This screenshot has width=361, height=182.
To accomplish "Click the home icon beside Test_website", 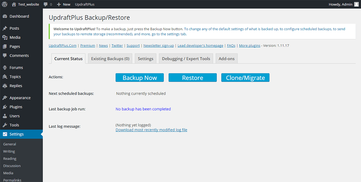I will click(x=14, y=4).
